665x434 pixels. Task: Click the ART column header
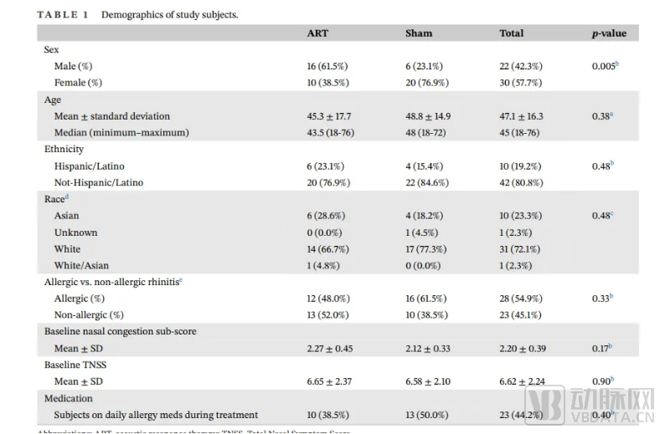(x=317, y=33)
